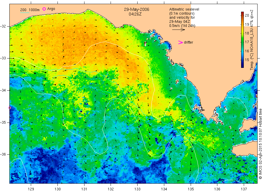Screen dimensions: 264x193
Task: Click the longitude label 132
Action: coord(111,189)
